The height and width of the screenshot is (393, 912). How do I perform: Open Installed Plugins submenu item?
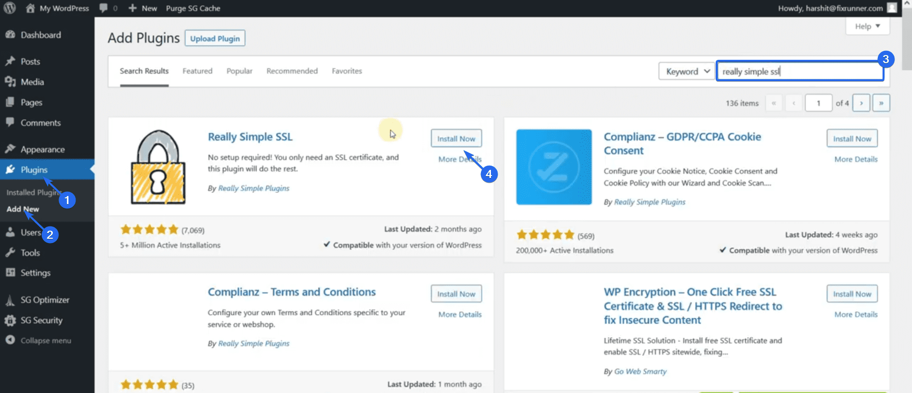33,192
